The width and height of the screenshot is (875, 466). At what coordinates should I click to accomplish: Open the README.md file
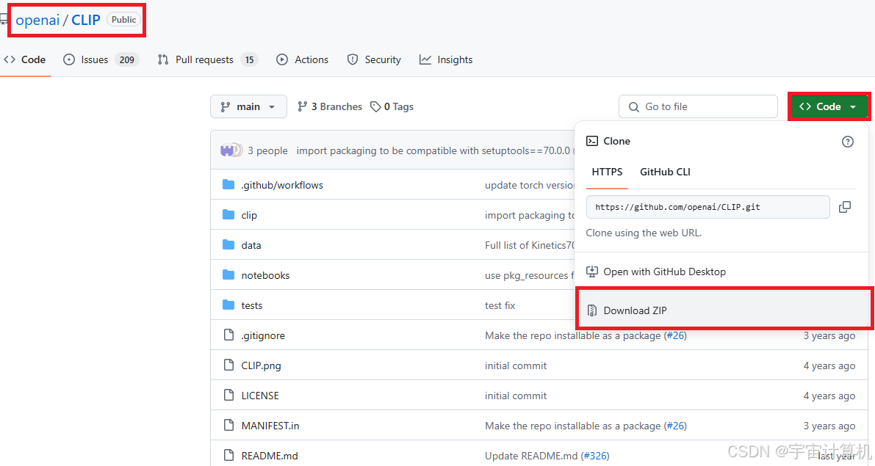pyautogui.click(x=270, y=456)
